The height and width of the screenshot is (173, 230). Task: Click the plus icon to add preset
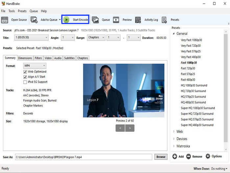[175, 157]
